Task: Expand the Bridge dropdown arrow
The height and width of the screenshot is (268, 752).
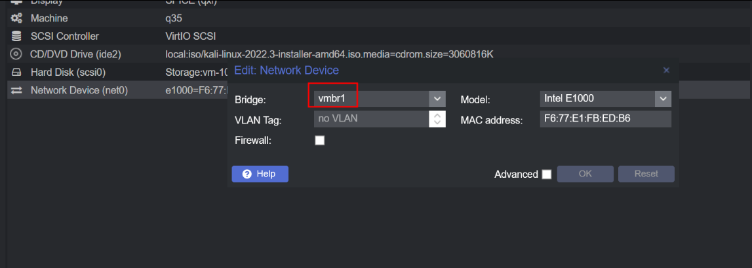Action: (437, 99)
